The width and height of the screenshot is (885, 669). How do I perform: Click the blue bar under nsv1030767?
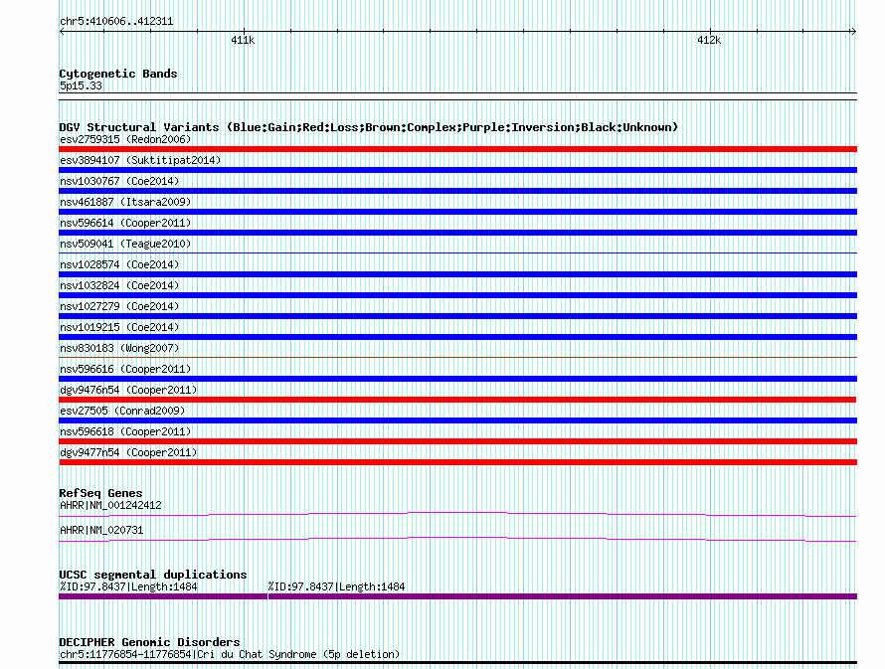(457, 191)
